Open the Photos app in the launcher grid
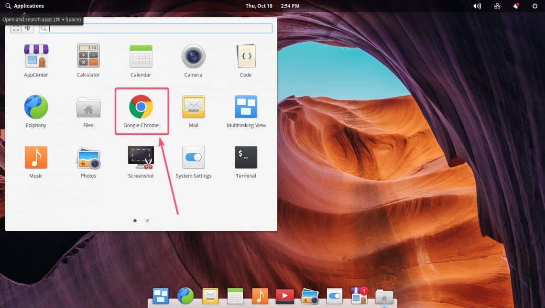This screenshot has width=545, height=308. 88,162
